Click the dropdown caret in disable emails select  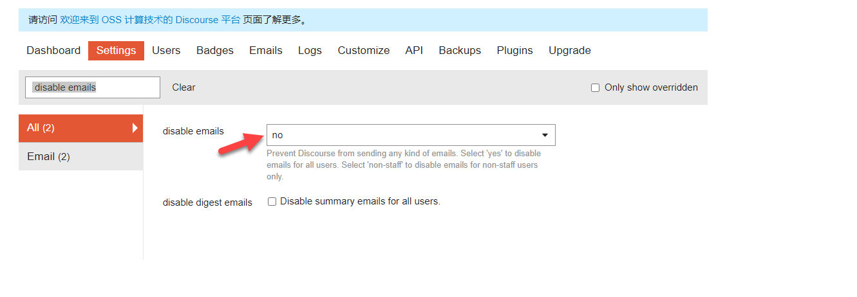tap(545, 135)
